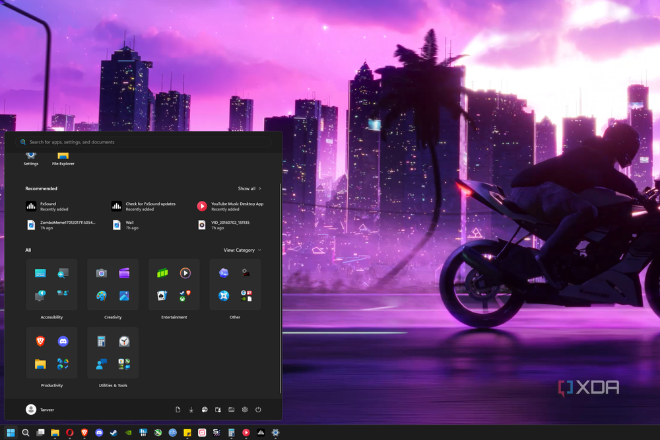This screenshot has width=660, height=440.
Task: Open Settings gear in Start menu footer
Action: click(245, 410)
